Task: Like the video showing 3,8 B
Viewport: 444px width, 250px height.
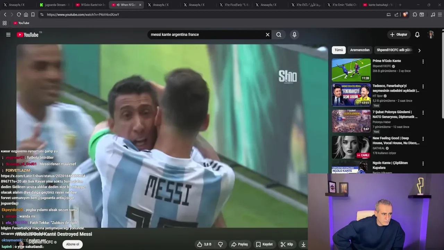Action: click(x=204, y=244)
